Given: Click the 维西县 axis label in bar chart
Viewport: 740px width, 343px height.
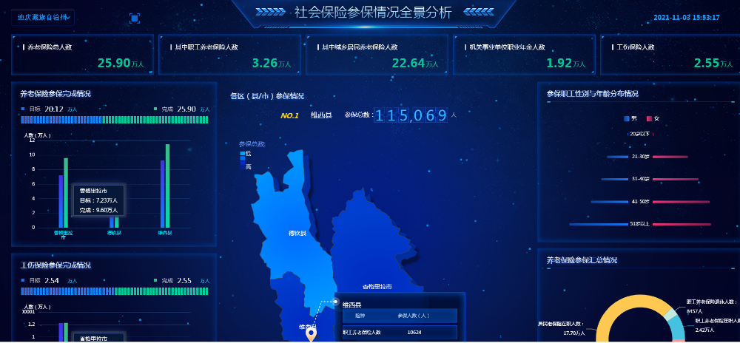Looking at the screenshot, I should [165, 233].
